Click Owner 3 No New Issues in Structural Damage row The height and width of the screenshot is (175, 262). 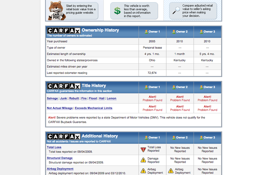pos(207,160)
